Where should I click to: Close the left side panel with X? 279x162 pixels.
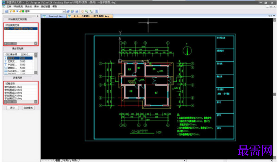38,16
